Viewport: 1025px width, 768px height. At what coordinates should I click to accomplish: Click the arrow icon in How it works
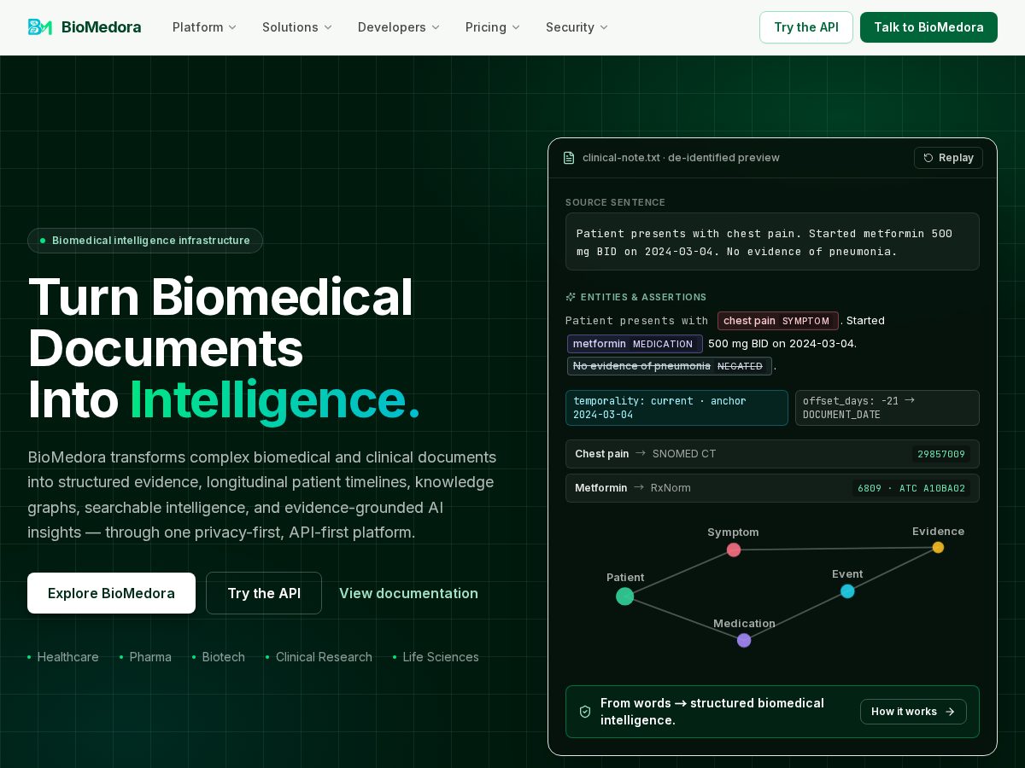(950, 712)
